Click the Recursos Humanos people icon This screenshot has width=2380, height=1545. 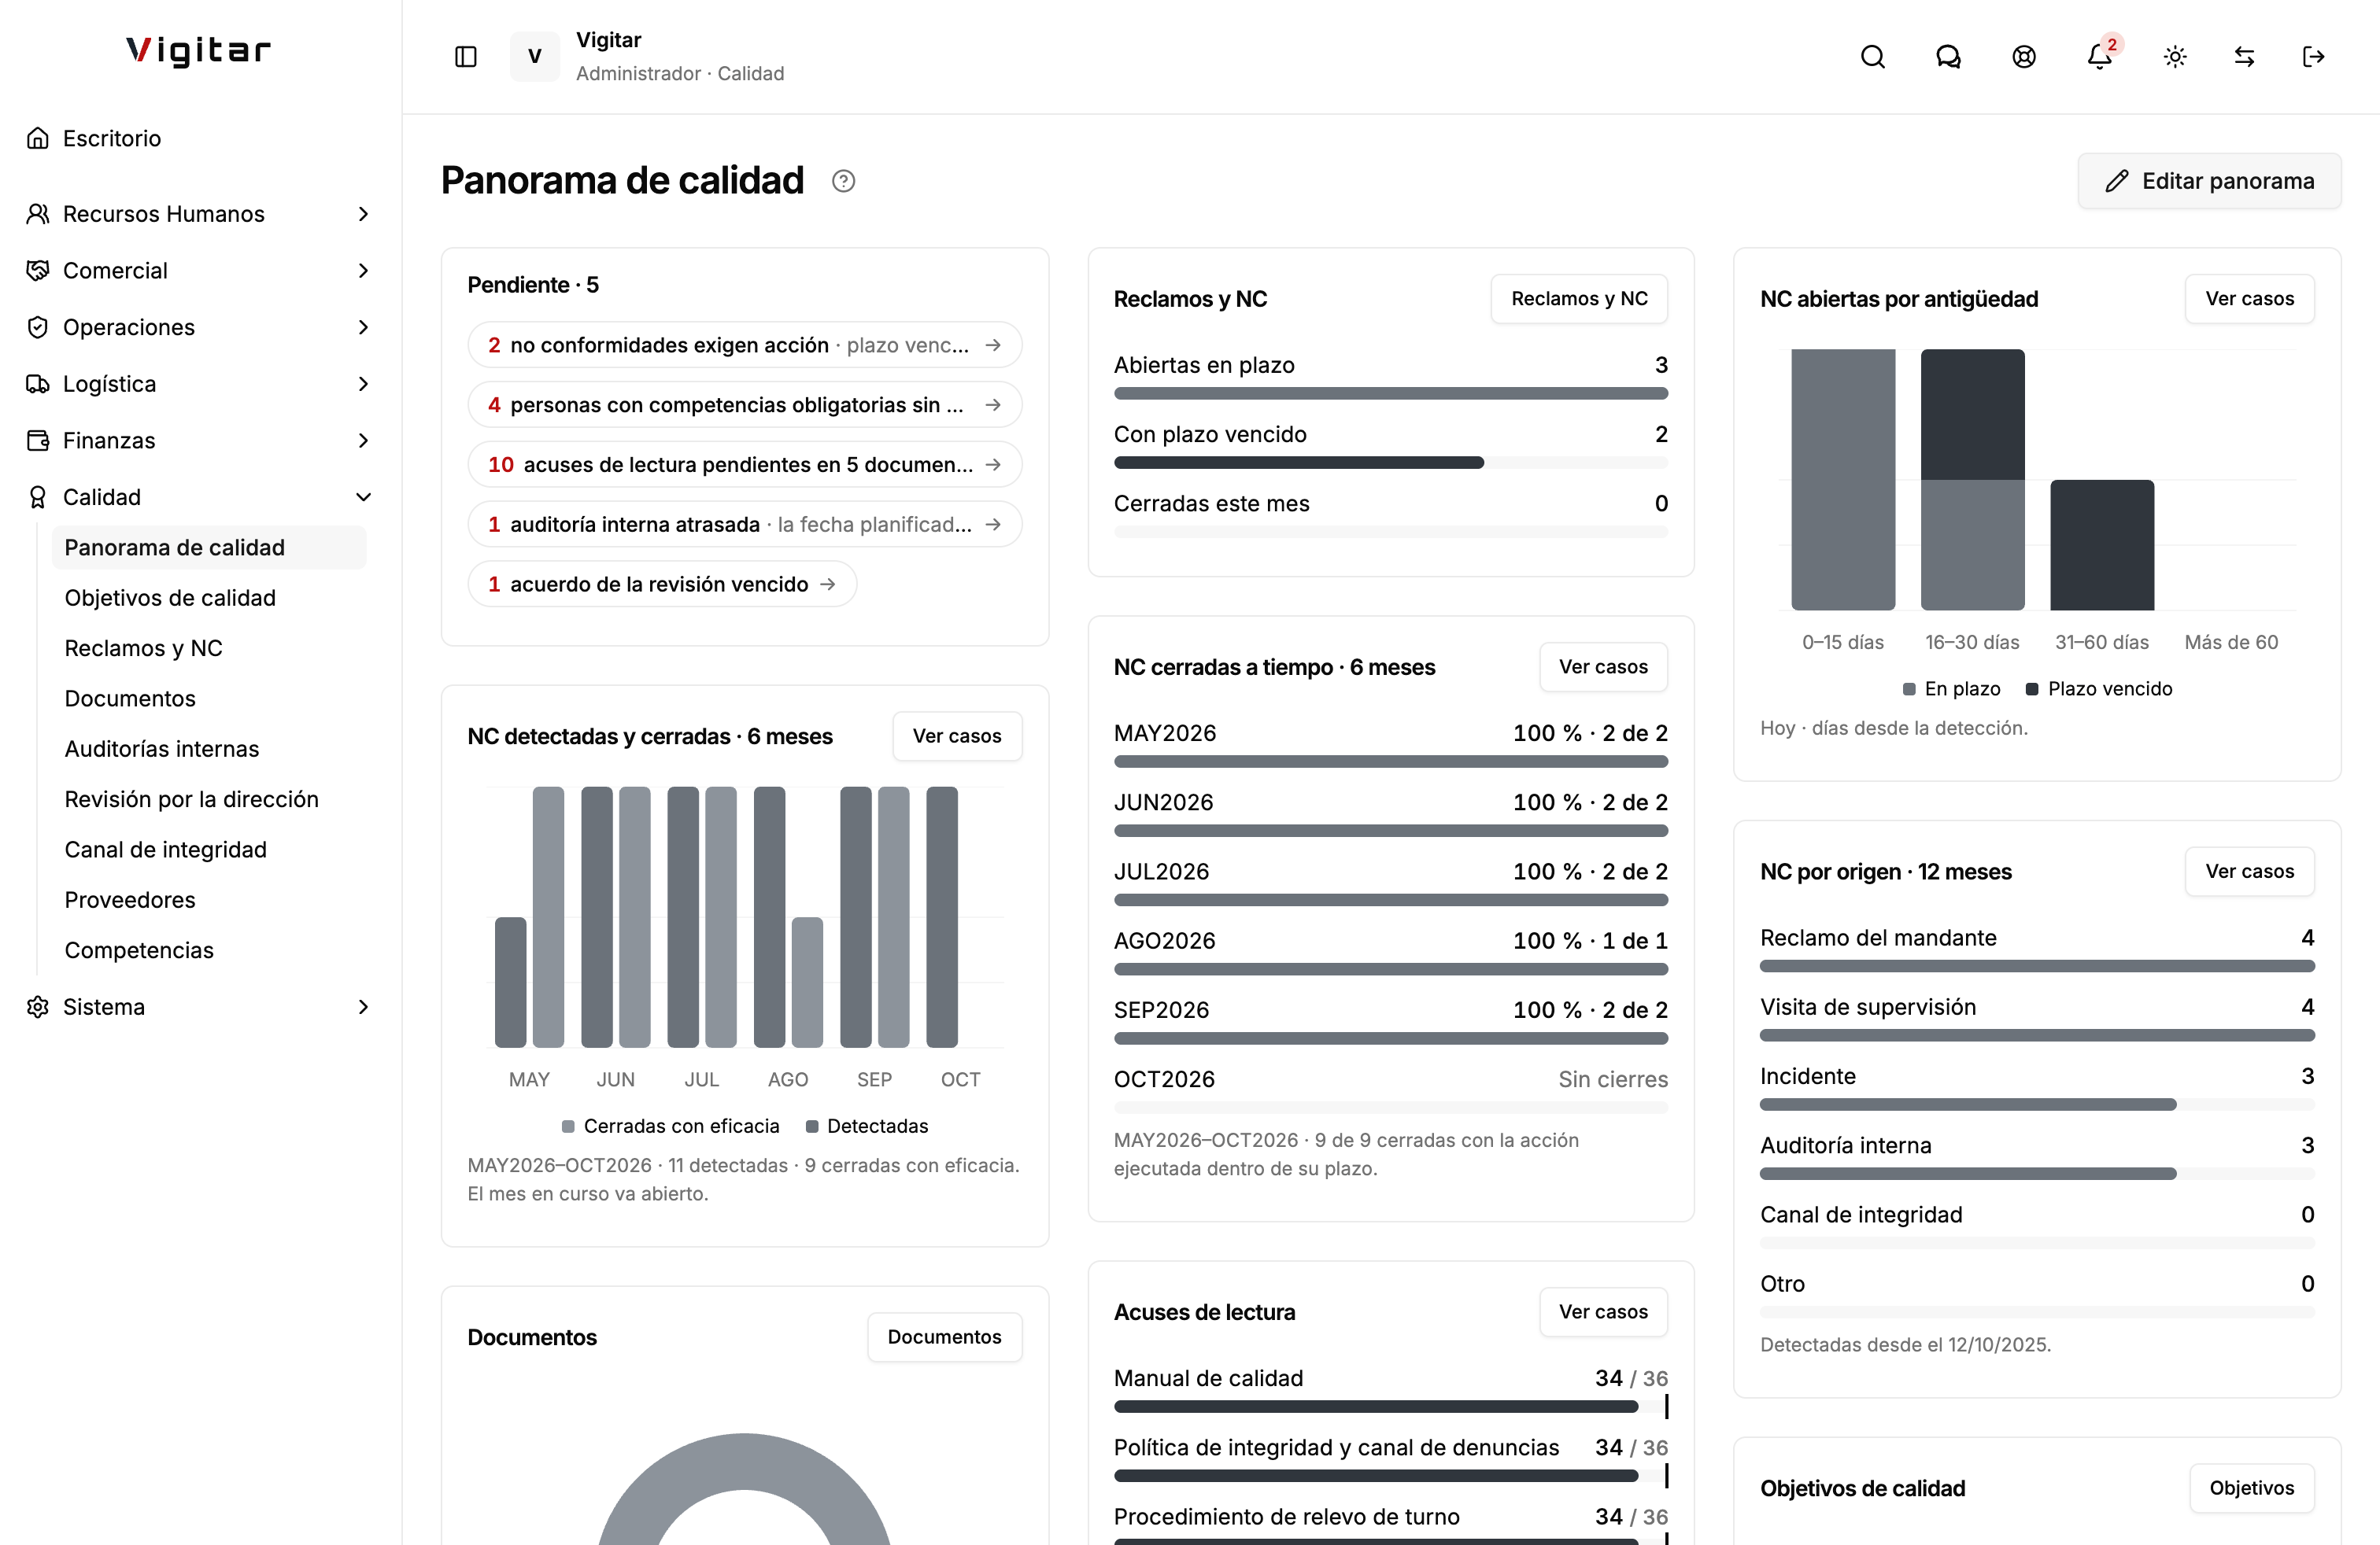click(x=38, y=214)
